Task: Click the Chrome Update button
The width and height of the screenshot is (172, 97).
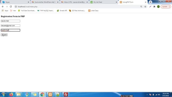Action: coord(166,6)
